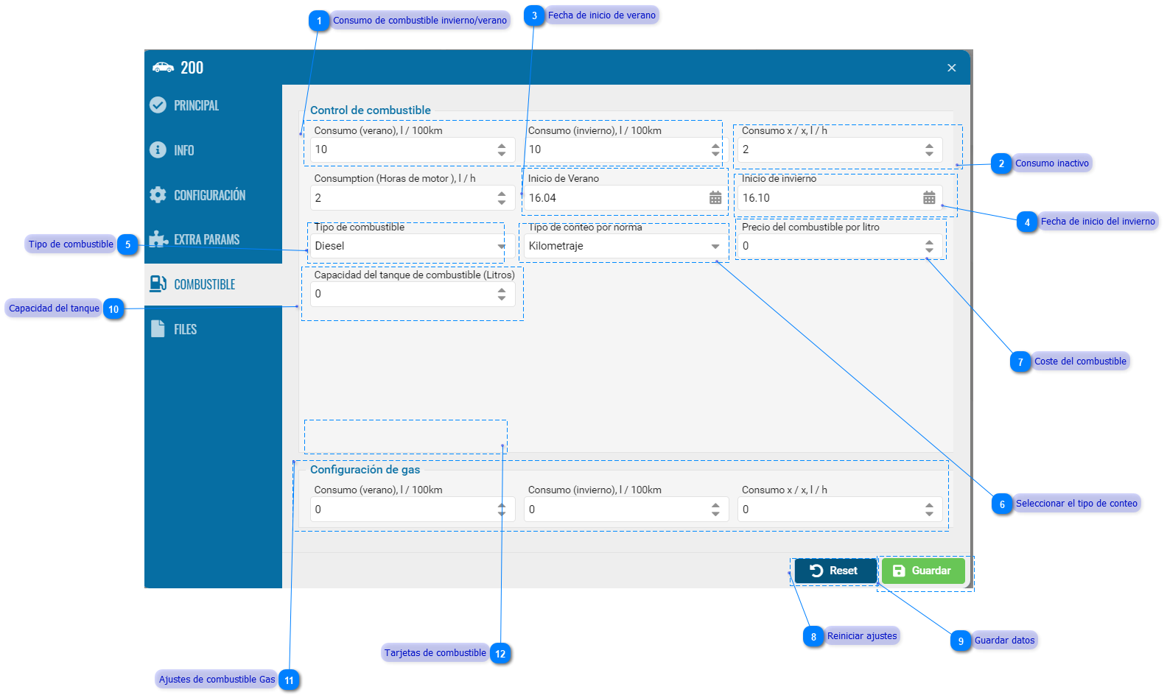Click the Inicio de invierno date field
Image resolution: width=1167 pixels, height=698 pixels.
click(x=840, y=198)
